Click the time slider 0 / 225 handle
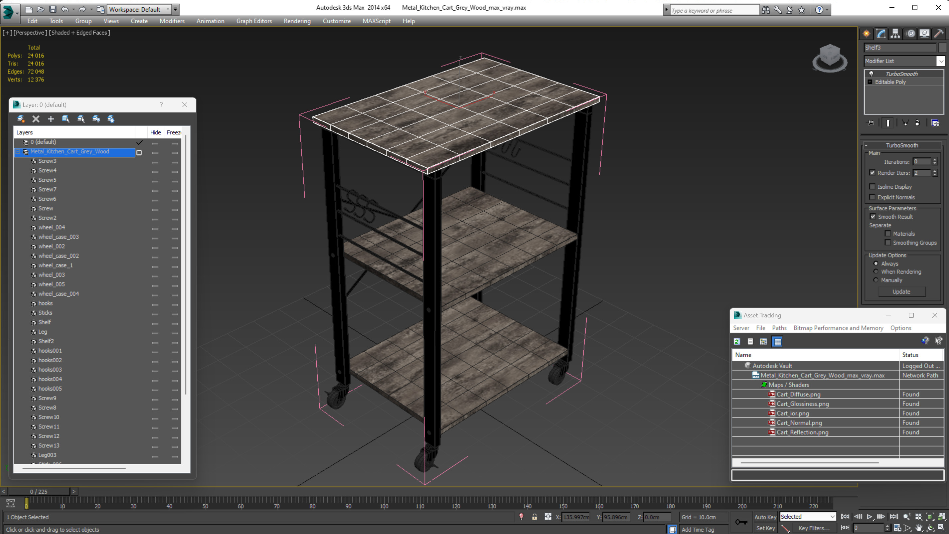 (x=39, y=492)
